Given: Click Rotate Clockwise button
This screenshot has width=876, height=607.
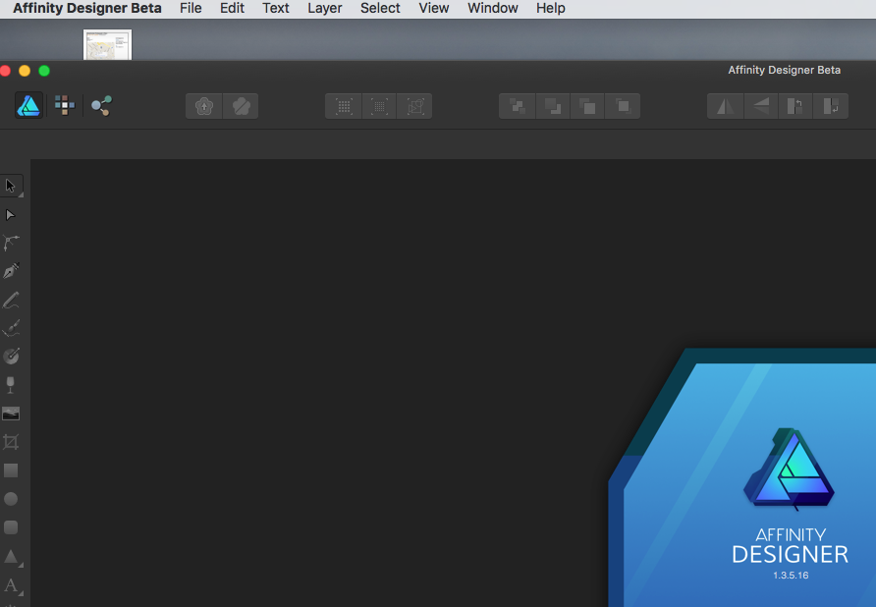Looking at the screenshot, I should pyautogui.click(x=831, y=106).
